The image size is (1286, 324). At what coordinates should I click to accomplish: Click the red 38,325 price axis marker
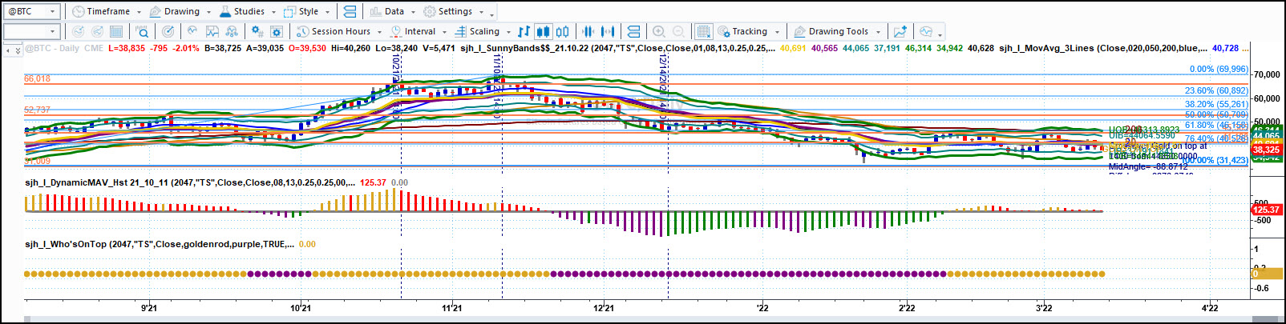tap(1266, 150)
